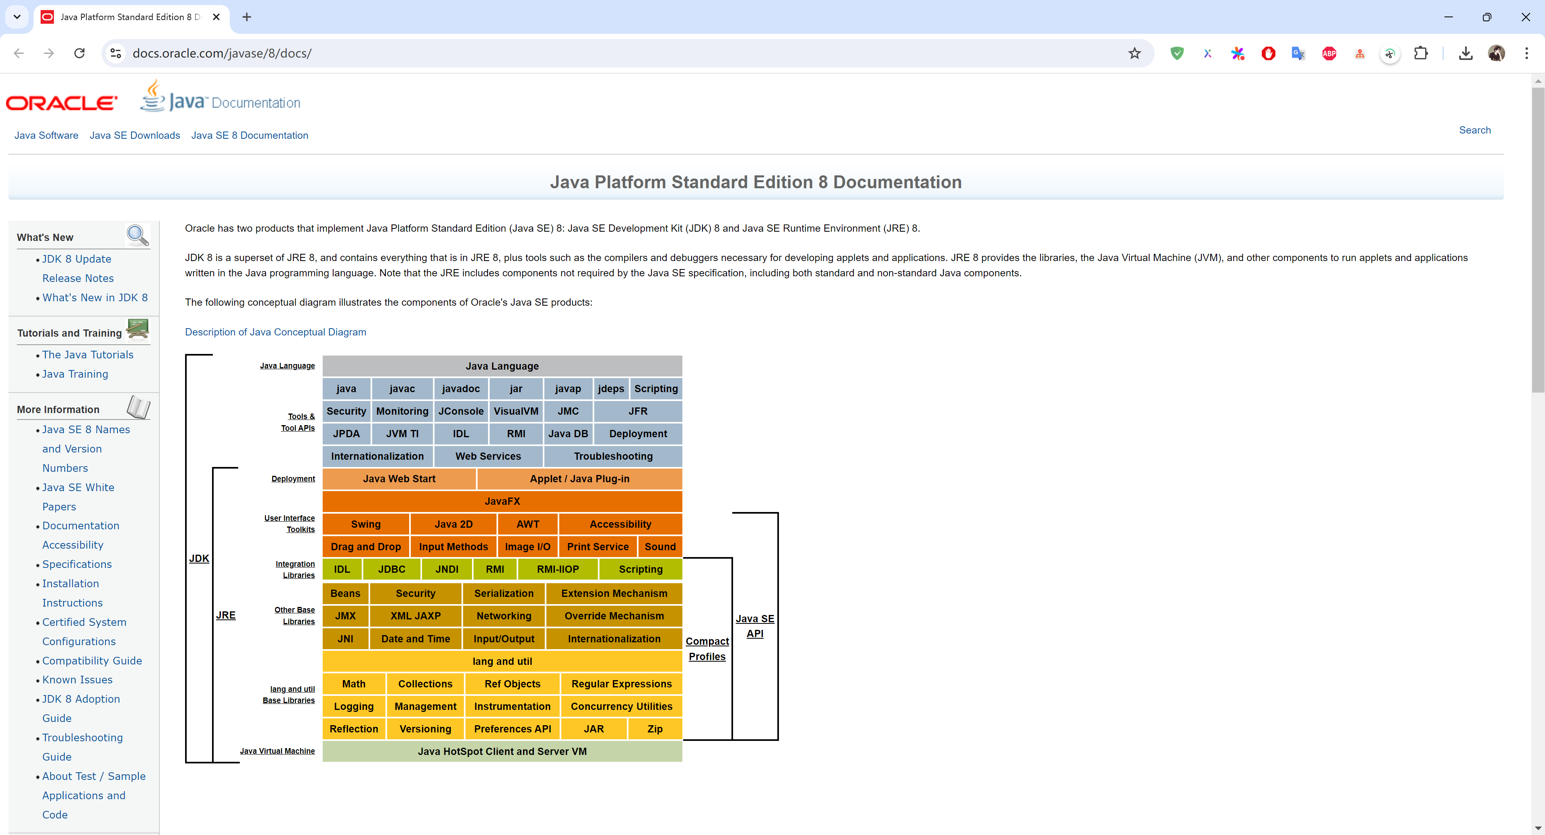
Task: Click the JavaFX block in the diagram
Action: (x=502, y=501)
